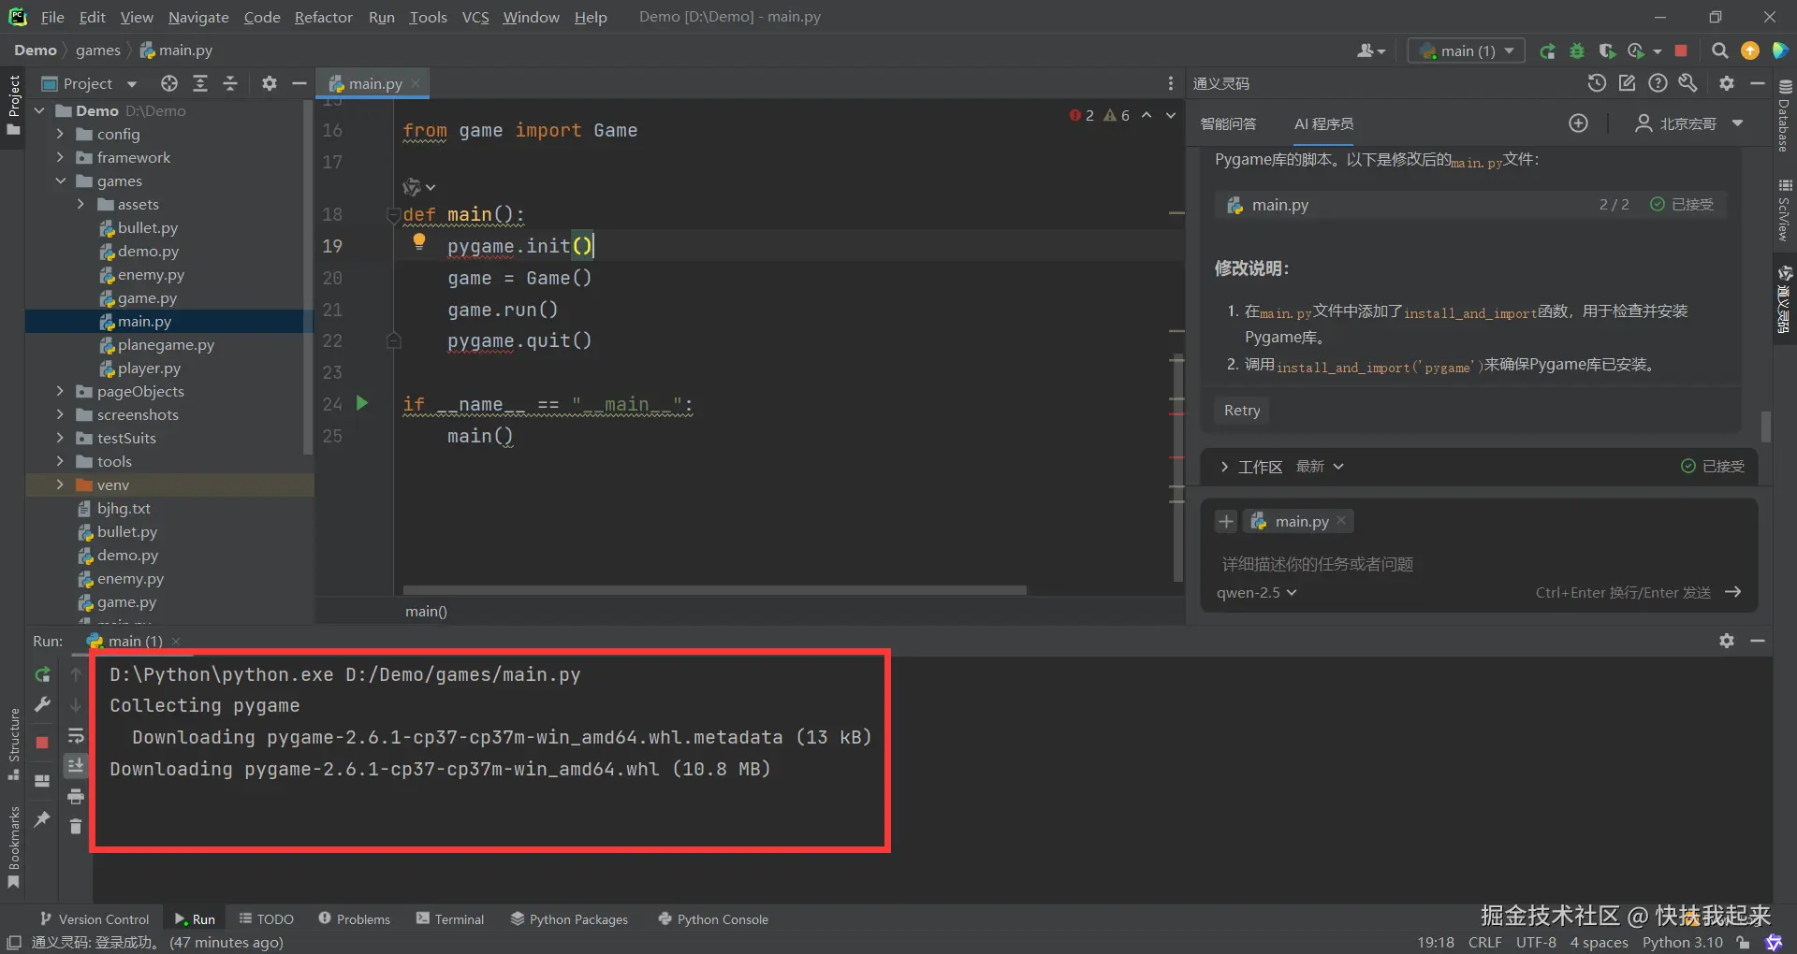Remove main.py chip from Tongyi context

(1341, 521)
